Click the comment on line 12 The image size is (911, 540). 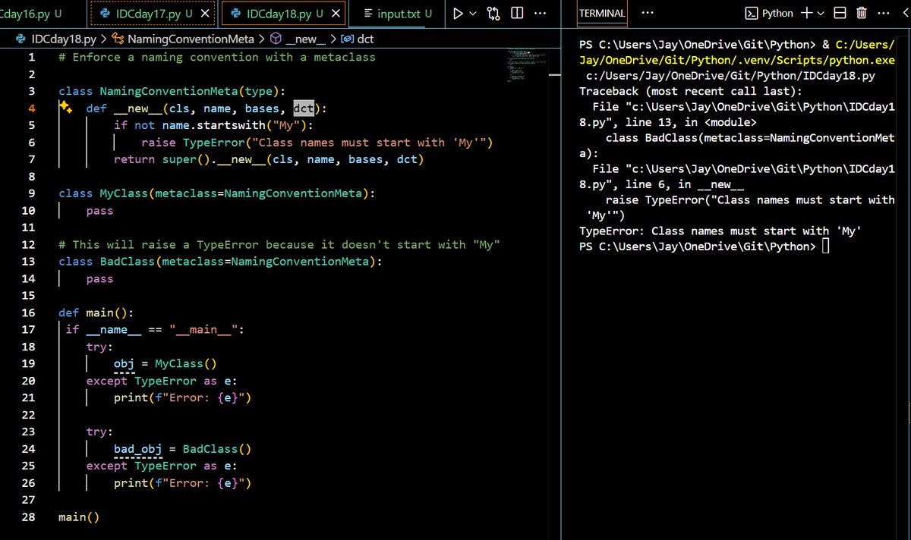(279, 244)
